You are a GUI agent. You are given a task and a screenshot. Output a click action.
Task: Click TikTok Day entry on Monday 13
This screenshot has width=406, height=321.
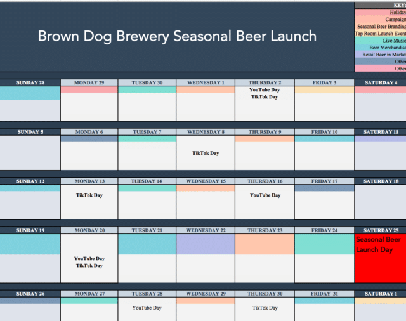point(89,195)
